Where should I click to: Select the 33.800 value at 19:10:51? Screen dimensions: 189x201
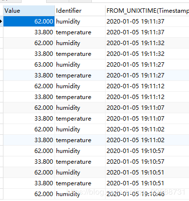29,183
